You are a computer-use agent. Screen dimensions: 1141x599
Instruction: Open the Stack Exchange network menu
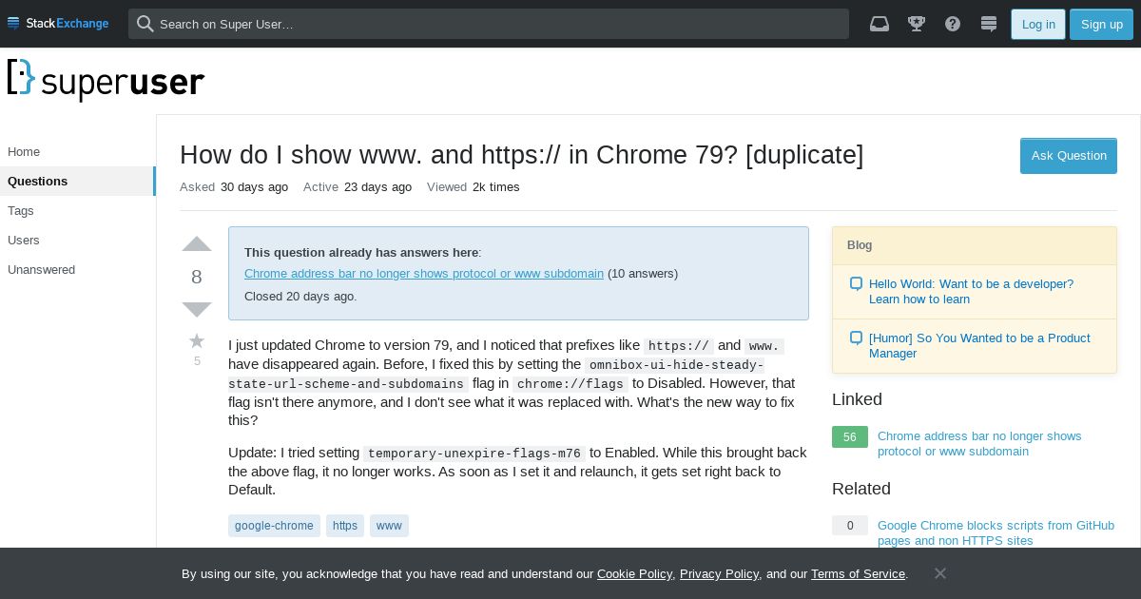point(58,24)
